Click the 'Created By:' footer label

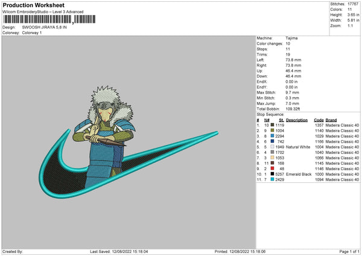coord(13,252)
